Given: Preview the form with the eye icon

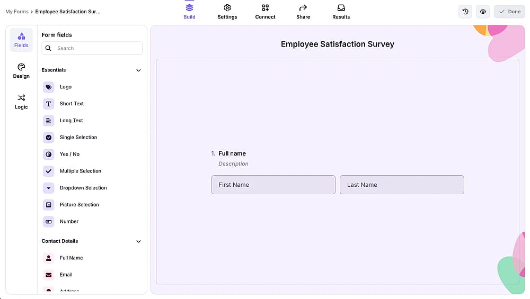Looking at the screenshot, I should tap(483, 12).
